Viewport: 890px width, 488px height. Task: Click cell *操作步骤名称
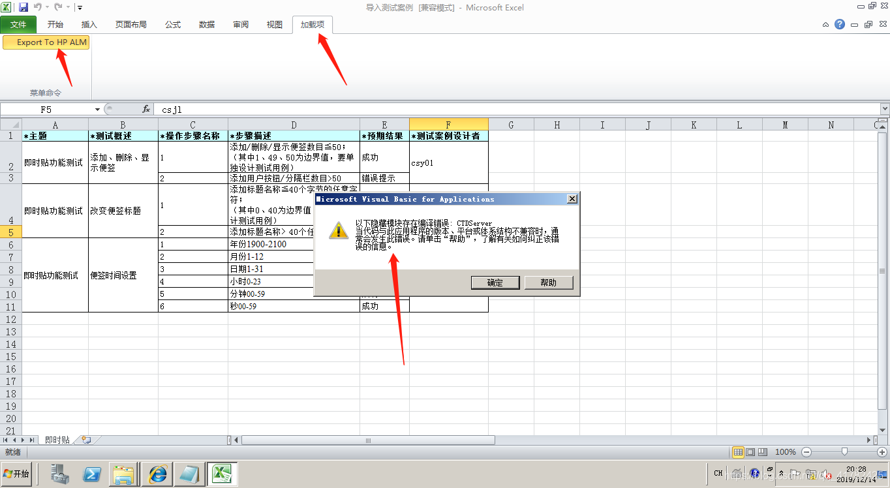pyautogui.click(x=193, y=136)
